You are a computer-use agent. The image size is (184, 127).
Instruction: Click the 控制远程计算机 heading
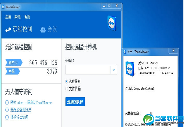coord(81,47)
